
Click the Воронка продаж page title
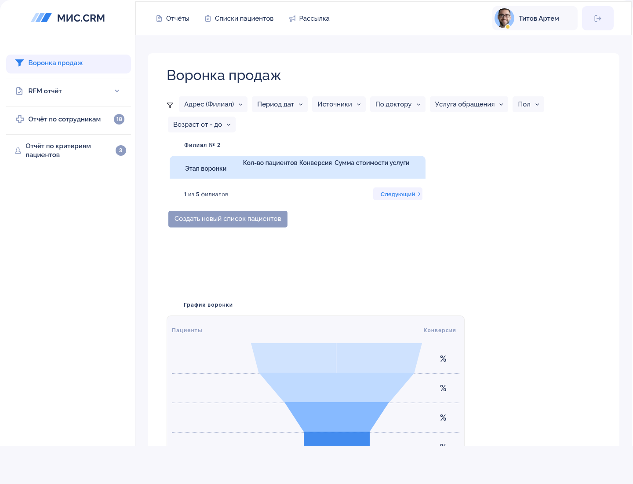[224, 76]
